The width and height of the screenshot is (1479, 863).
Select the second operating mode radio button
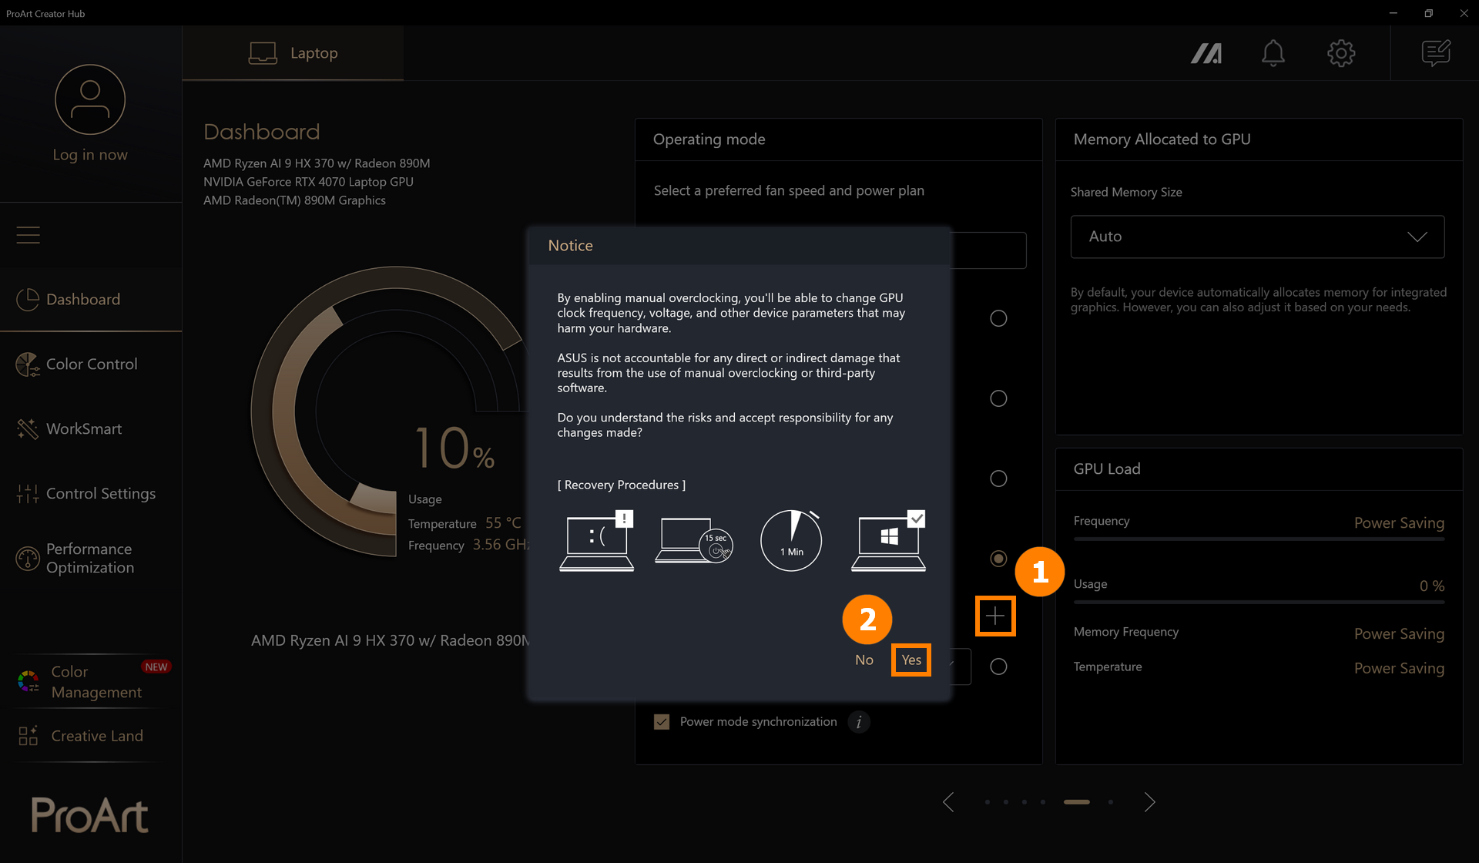[x=998, y=398]
